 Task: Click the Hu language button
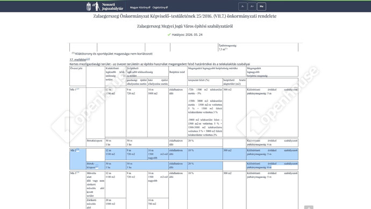point(261,6)
